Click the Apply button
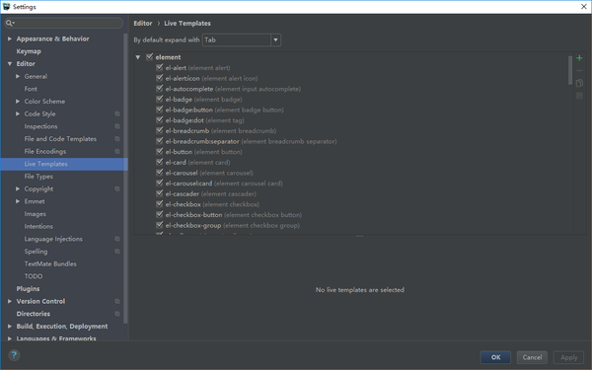The width and height of the screenshot is (592, 370). (x=568, y=357)
